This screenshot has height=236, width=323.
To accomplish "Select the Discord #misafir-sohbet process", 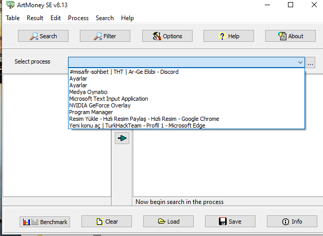I will [x=186, y=72].
